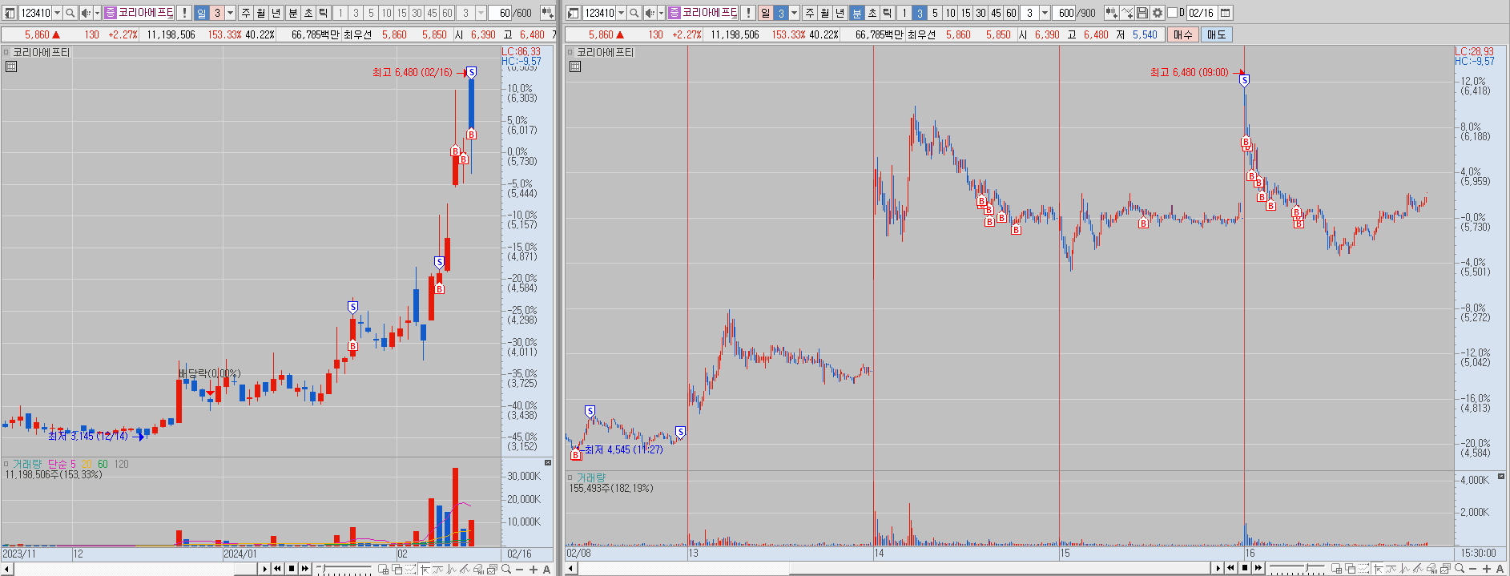Jump to the chart start in the left bottom bar
Screen dimensions: 1510x576
[277, 569]
